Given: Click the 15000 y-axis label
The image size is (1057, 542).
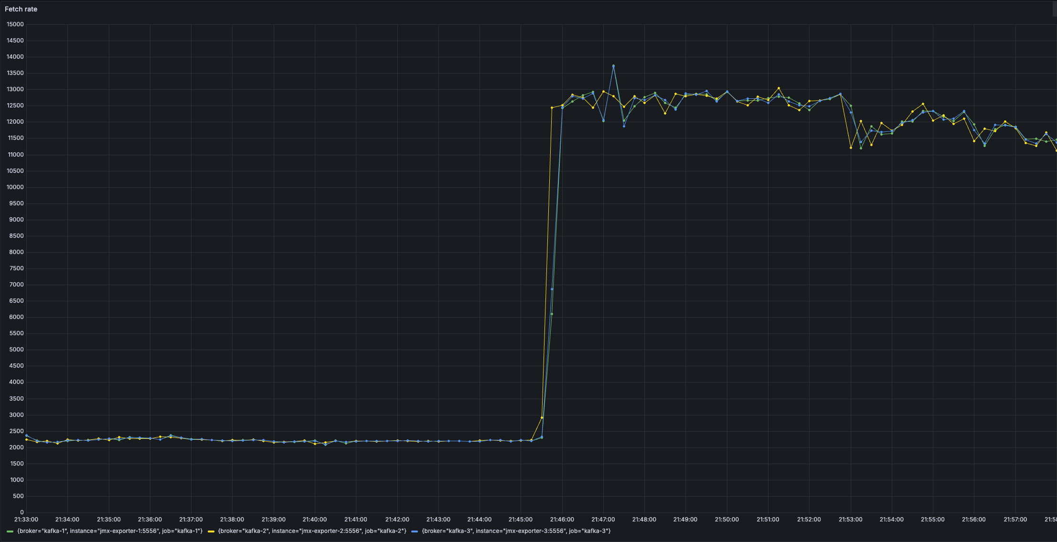Looking at the screenshot, I should 15,24.
